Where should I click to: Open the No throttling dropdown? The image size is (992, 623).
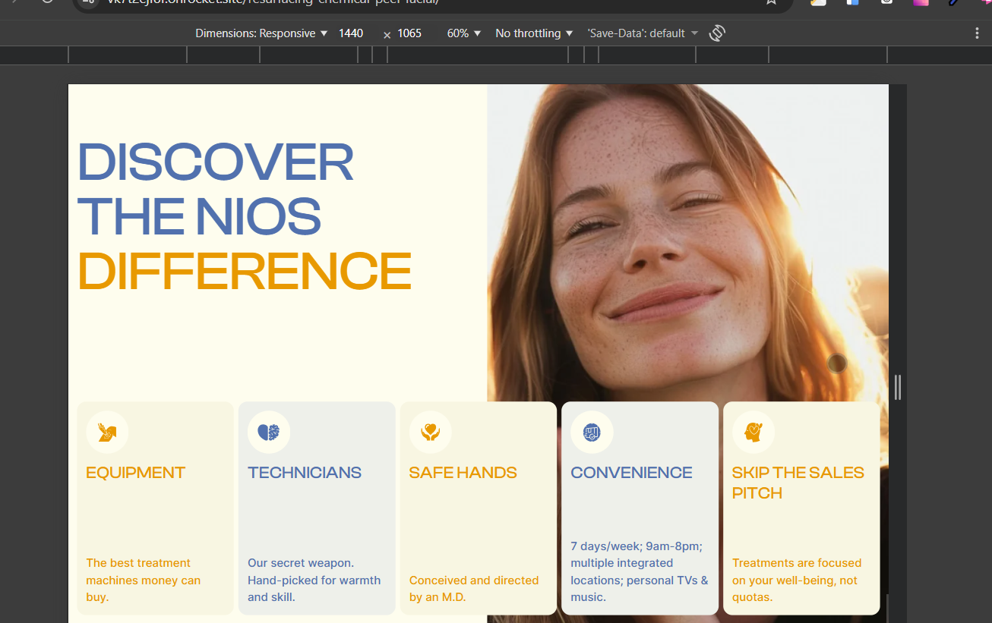[x=534, y=33]
